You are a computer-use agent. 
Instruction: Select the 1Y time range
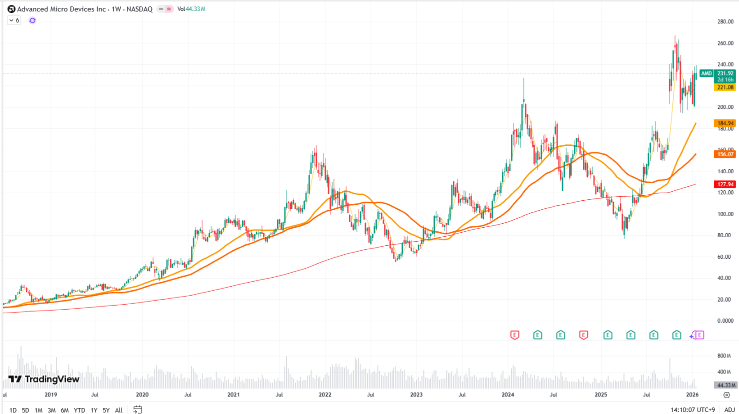click(x=94, y=410)
